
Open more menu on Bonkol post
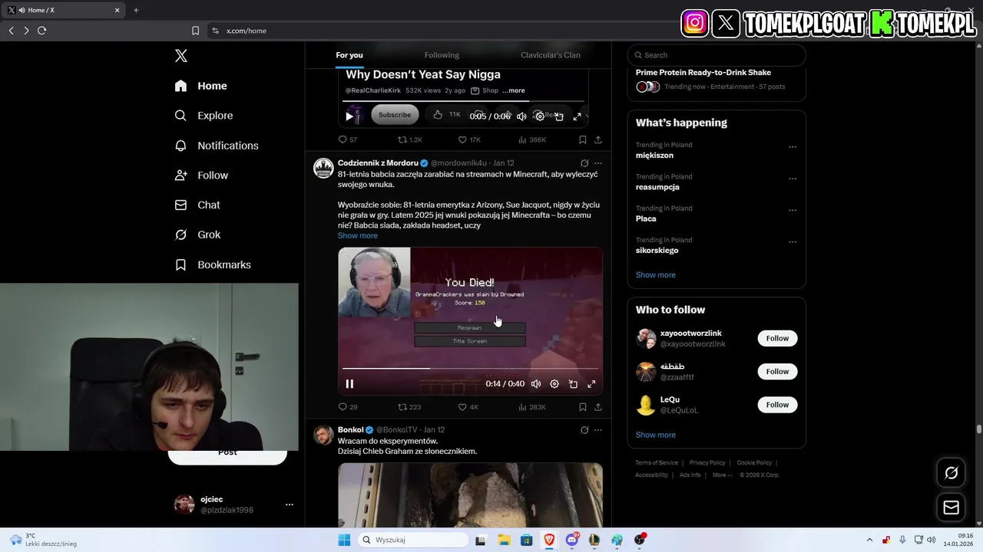(x=598, y=430)
